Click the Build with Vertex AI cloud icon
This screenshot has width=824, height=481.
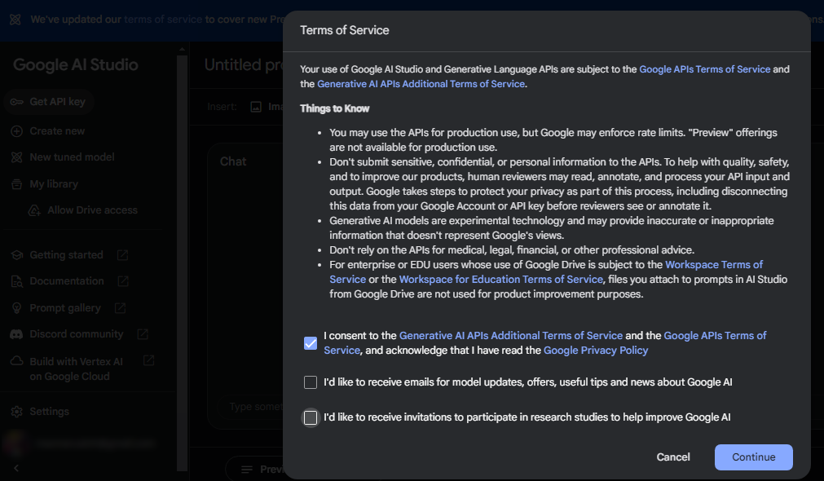[x=17, y=361]
